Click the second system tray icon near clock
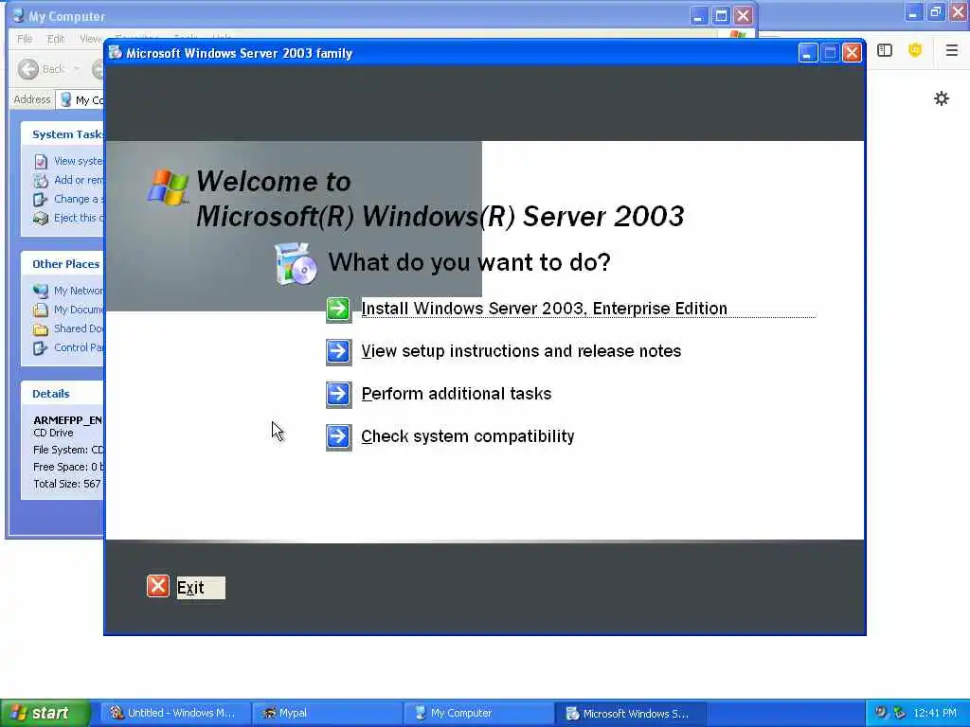Image resolution: width=970 pixels, height=727 pixels. click(x=900, y=713)
